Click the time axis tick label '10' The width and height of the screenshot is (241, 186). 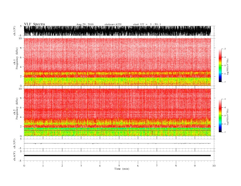(x=214, y=166)
